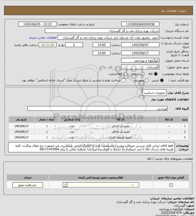Click the buyer notes text box
The height and width of the screenshot is (216, 196).
[91, 147]
